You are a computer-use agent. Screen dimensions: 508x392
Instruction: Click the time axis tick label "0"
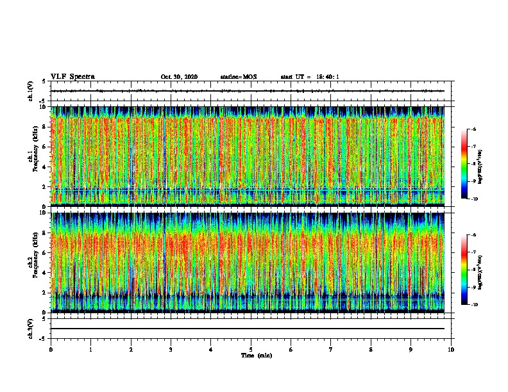tap(51, 350)
